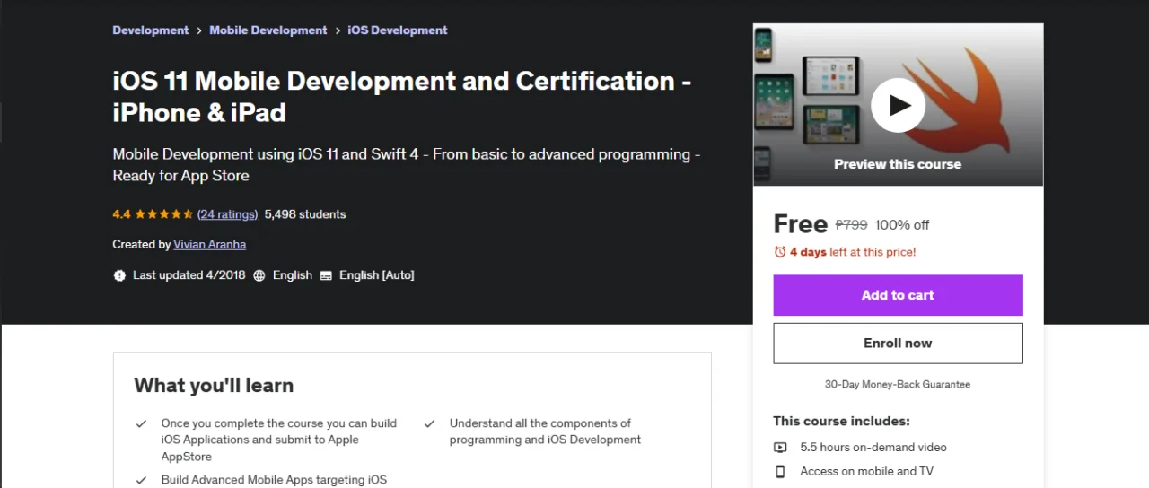
Task: Click chevron after Development breadcrumb
Action: click(199, 30)
